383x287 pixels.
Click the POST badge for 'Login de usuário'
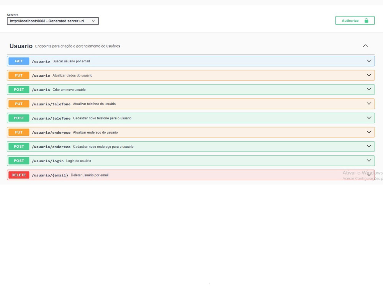point(19,161)
